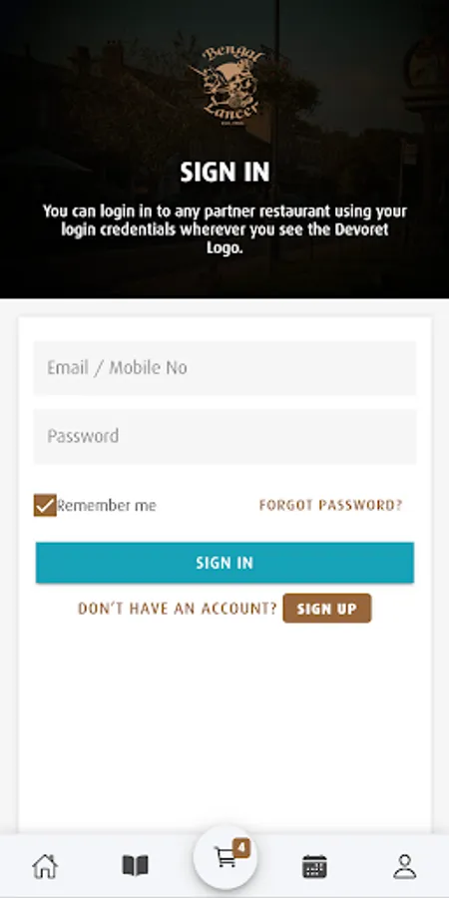Screen dimensions: 449x898
Task: Open the shopping cart icon
Action: pyautogui.click(x=225, y=858)
